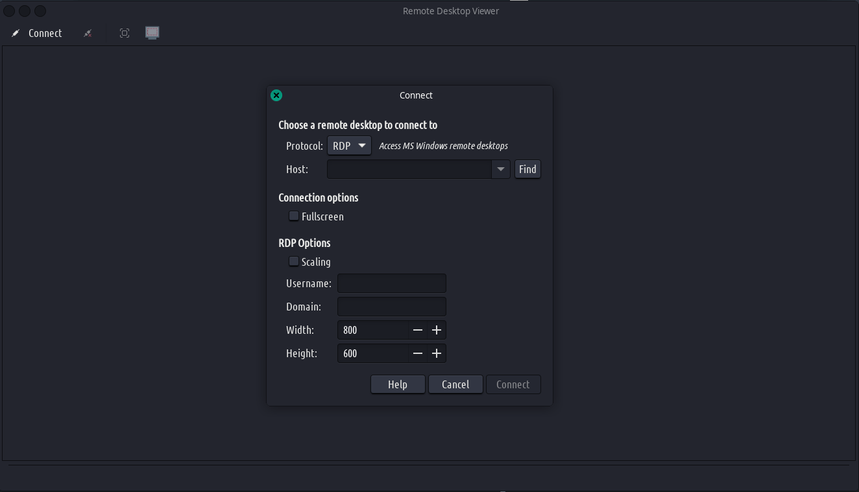Click the Host text field
This screenshot has width=859, height=492.
(409, 169)
